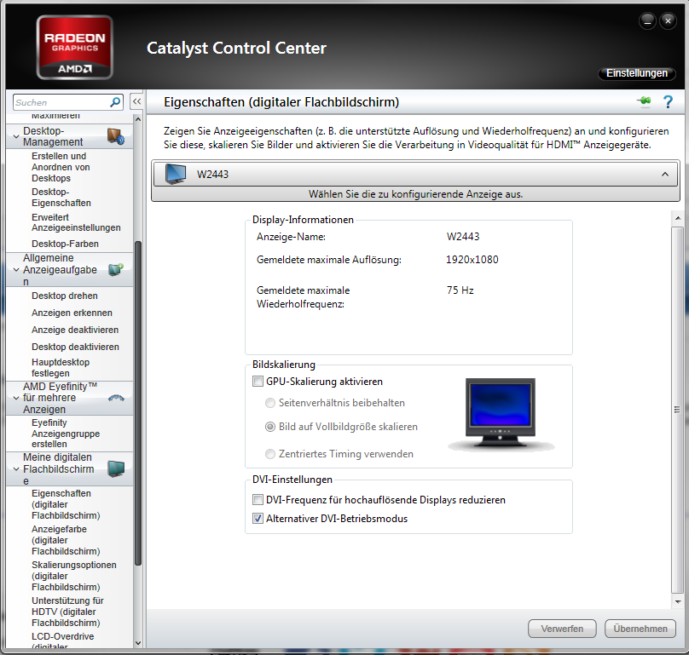Click the Radeon Graphics AMD logo

click(75, 48)
